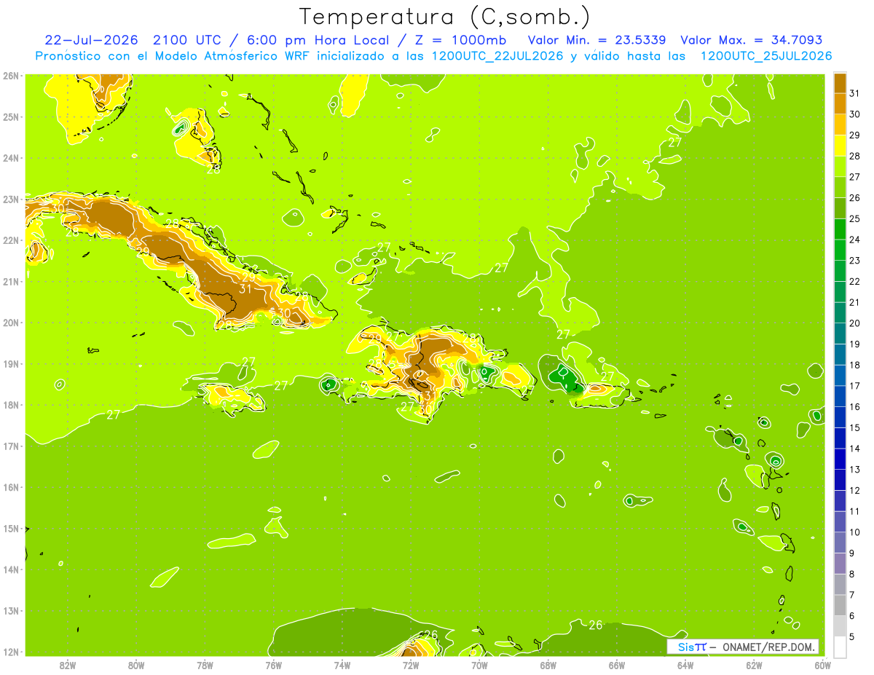The height and width of the screenshot is (675, 874).
Task: Click the "31" contour label over Cuba
Action: pos(245,289)
